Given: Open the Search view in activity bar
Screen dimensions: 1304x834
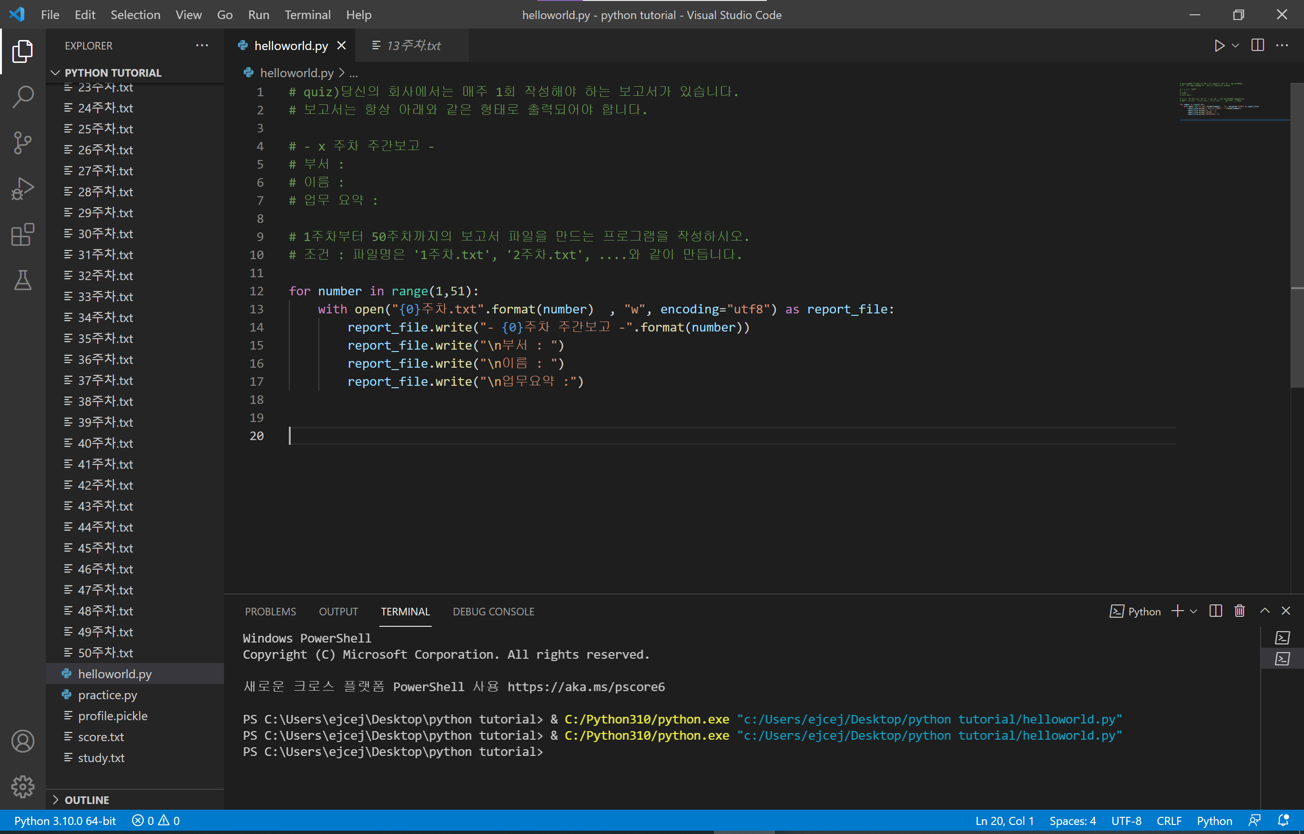Looking at the screenshot, I should [x=23, y=97].
